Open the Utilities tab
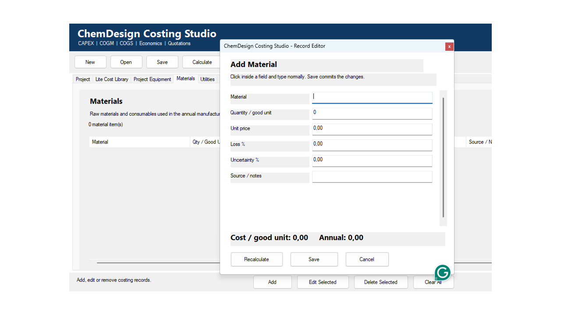561x315 pixels. [x=208, y=79]
